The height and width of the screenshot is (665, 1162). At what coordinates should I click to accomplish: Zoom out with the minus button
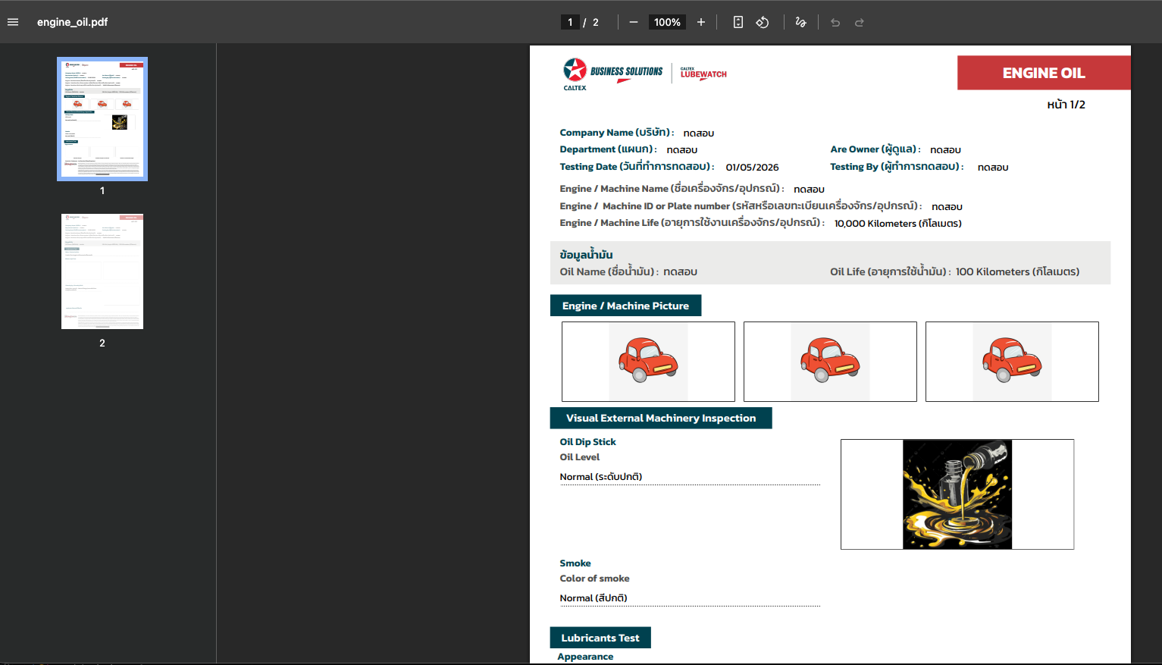point(634,22)
